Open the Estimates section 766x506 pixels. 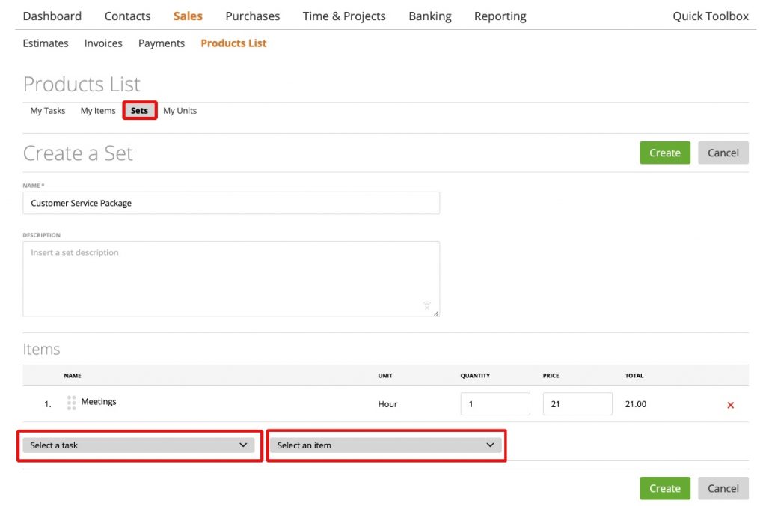coord(45,43)
